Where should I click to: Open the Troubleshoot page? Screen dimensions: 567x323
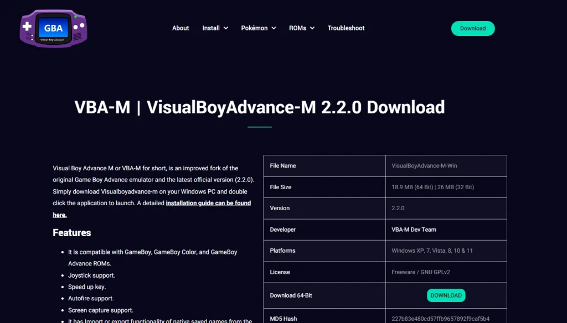(x=346, y=28)
